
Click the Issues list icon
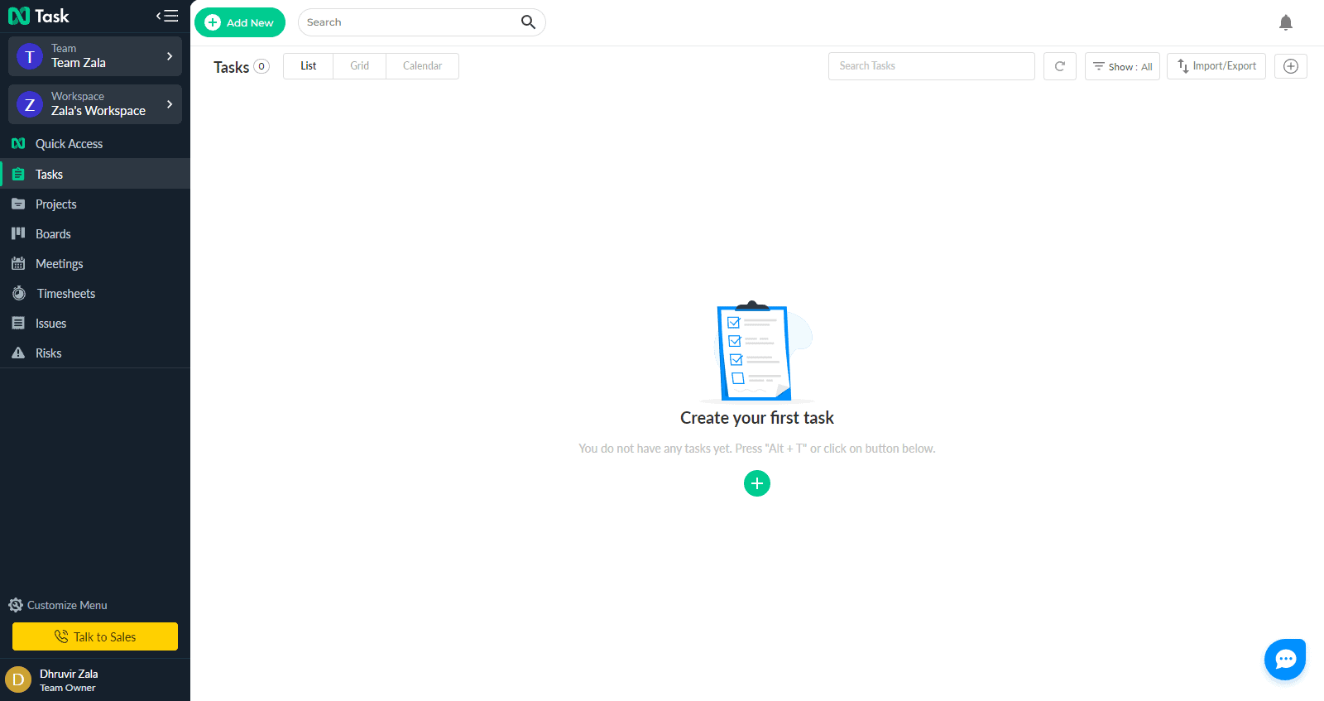coord(18,323)
